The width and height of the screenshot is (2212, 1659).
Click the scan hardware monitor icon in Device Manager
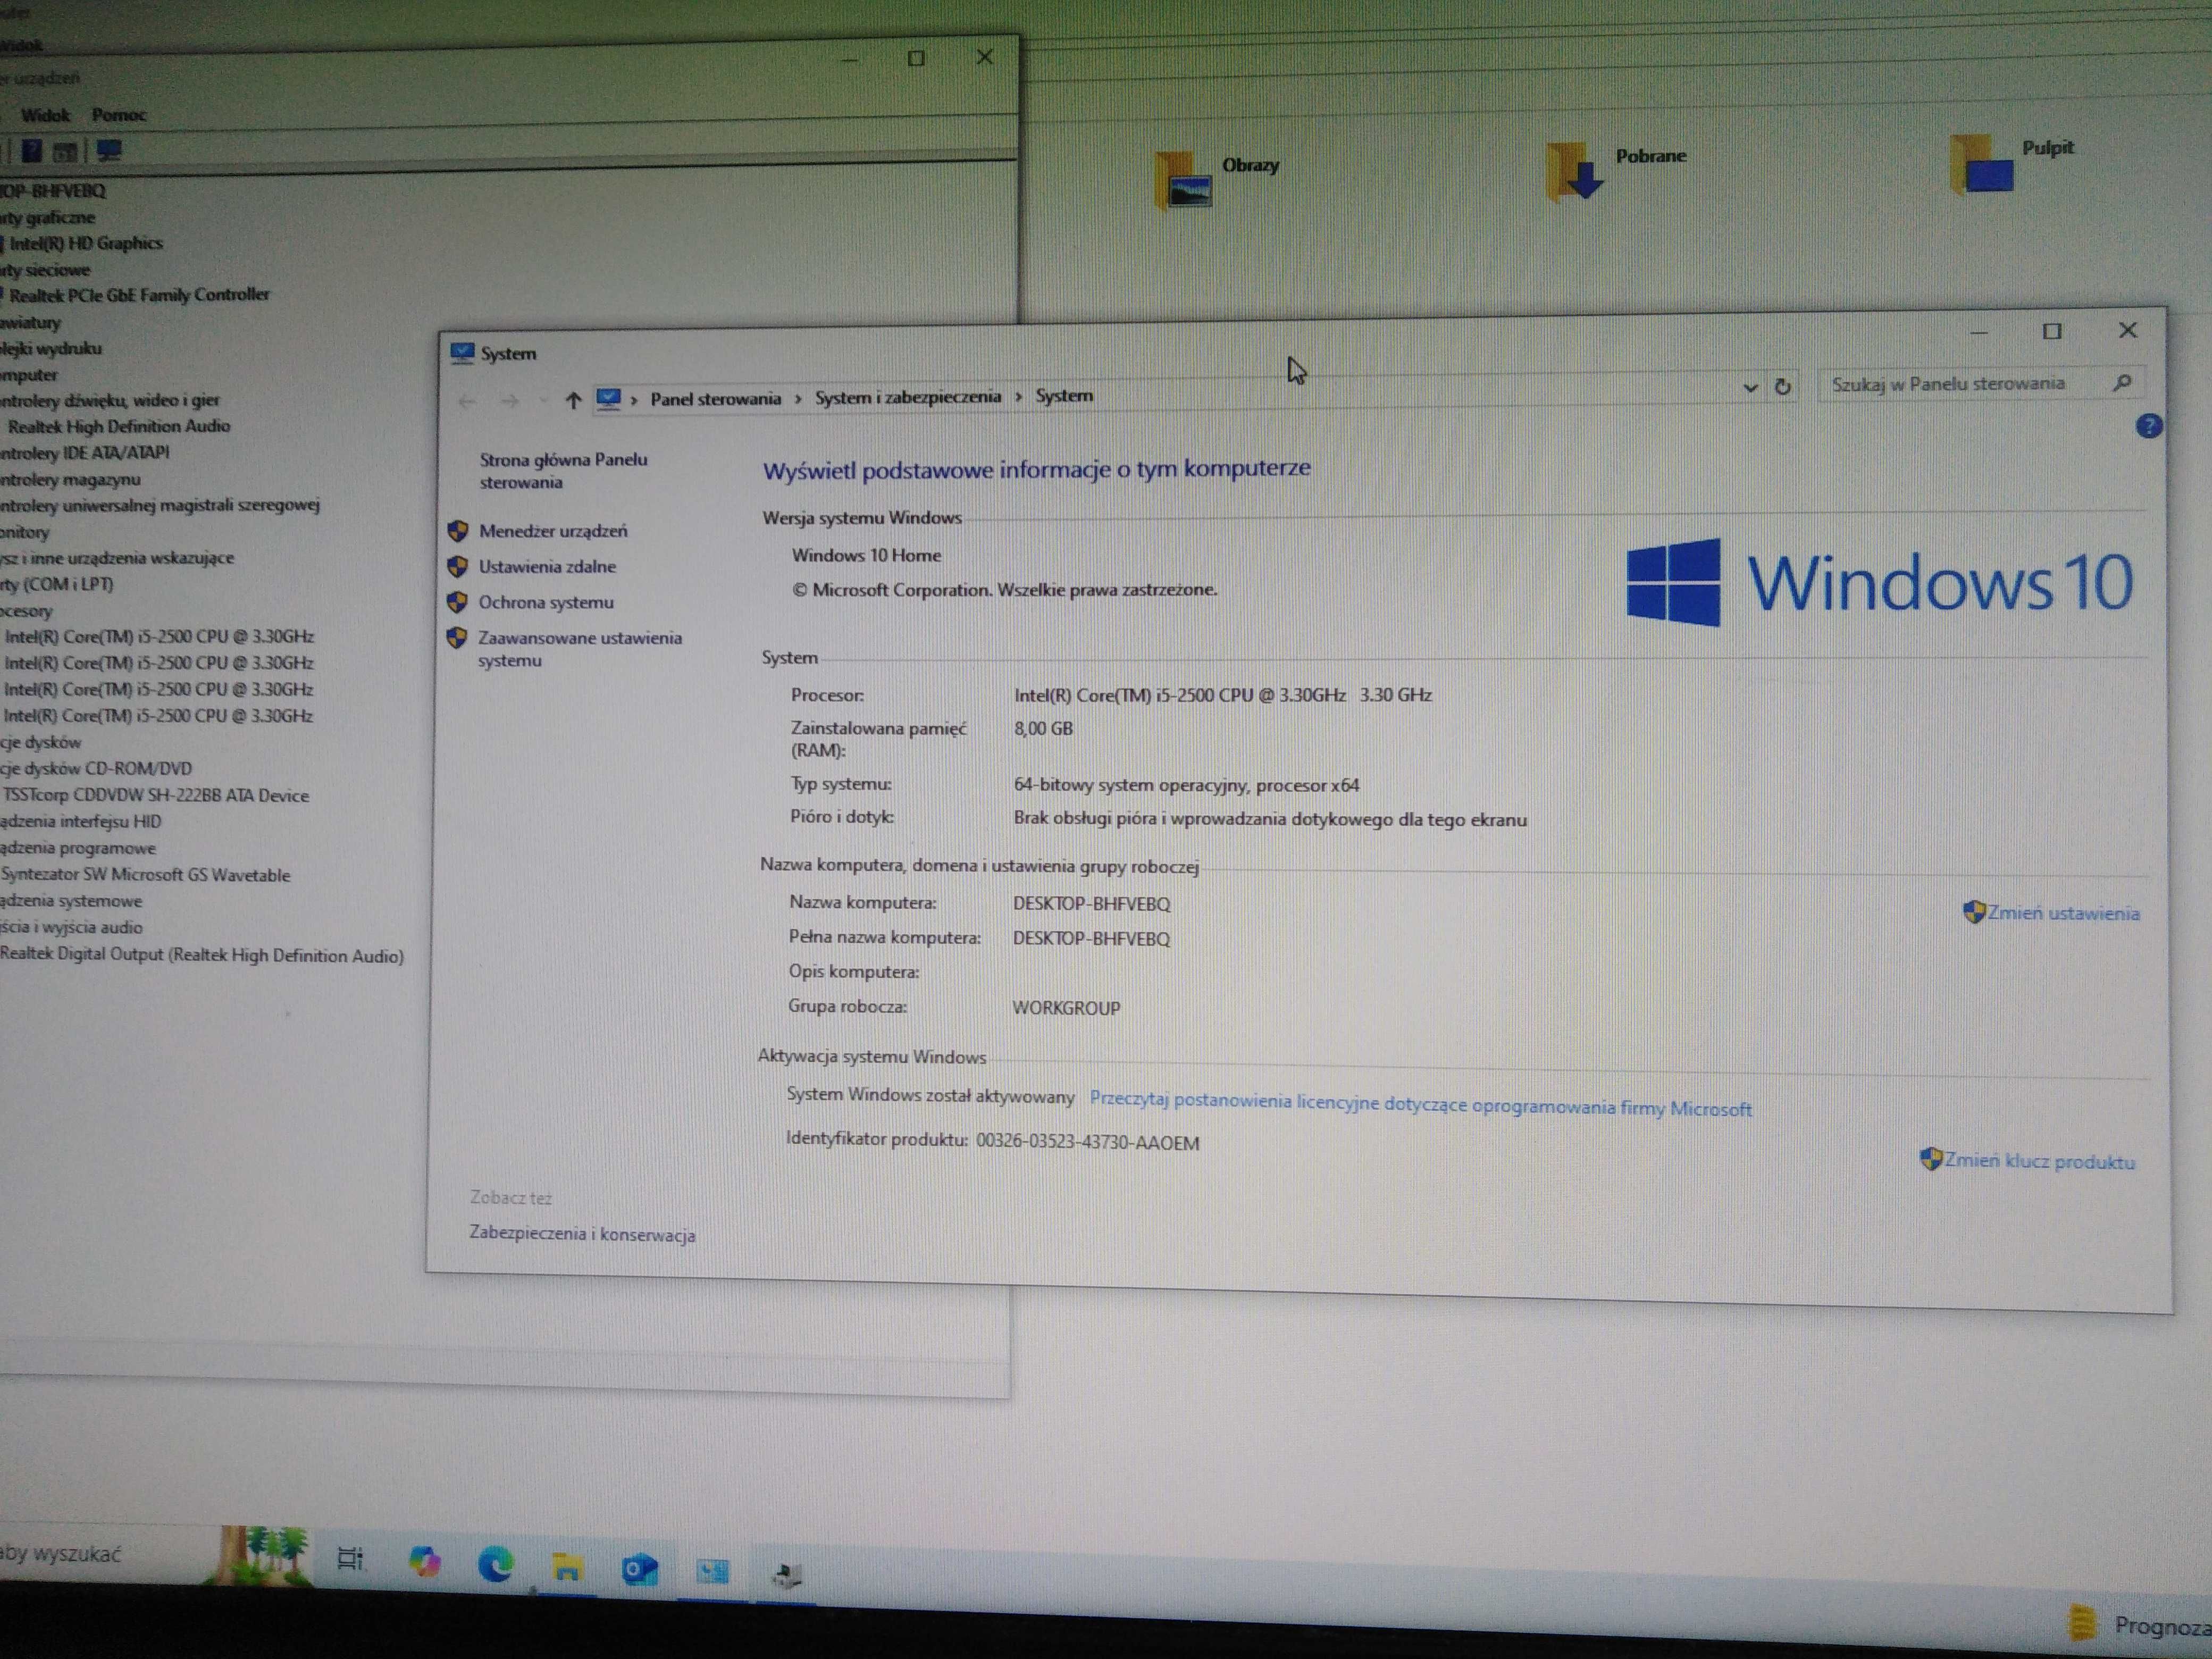(108, 150)
